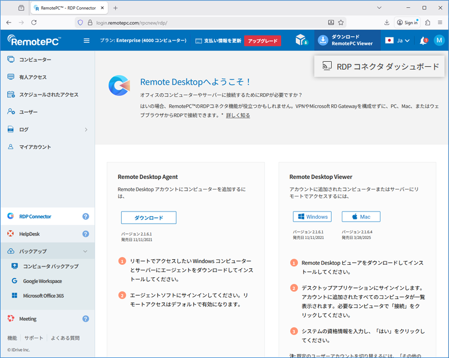Click help icon next to HelpDesk
This screenshot has width=449, height=358.
pos(86,234)
